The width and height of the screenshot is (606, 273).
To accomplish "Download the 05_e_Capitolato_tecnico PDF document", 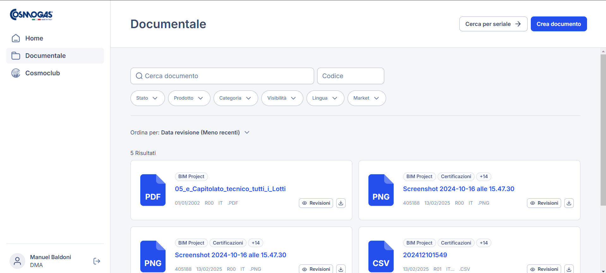I will (x=341, y=203).
